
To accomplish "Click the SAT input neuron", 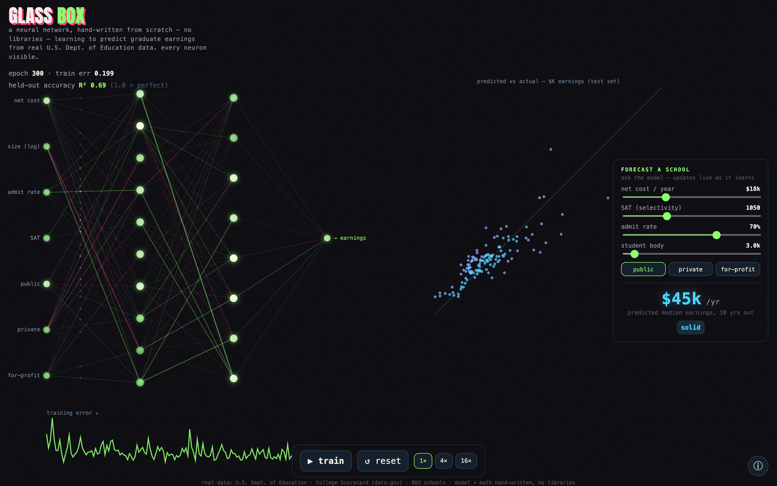I will tap(47, 238).
